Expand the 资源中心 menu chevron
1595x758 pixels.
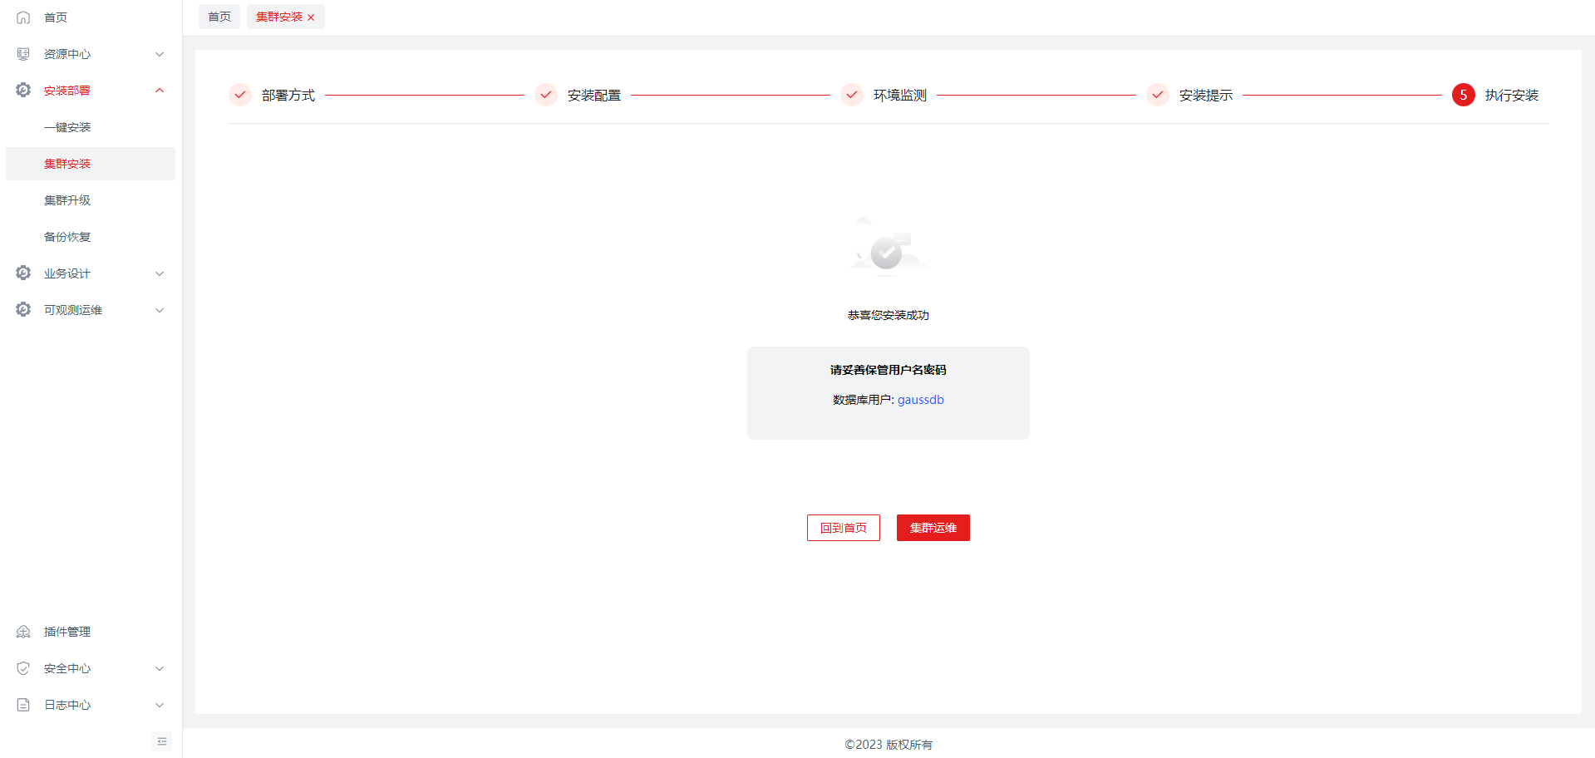(x=160, y=54)
